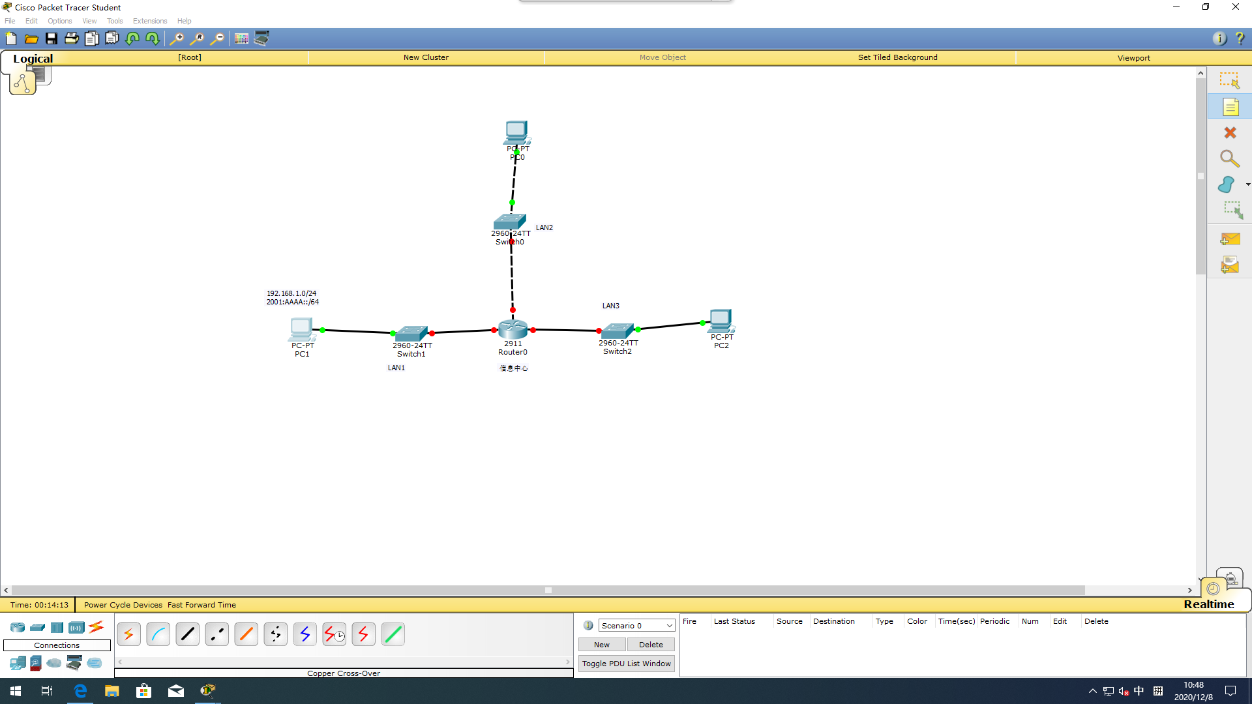Click the Delete scenario button
The height and width of the screenshot is (704, 1252).
coord(651,644)
